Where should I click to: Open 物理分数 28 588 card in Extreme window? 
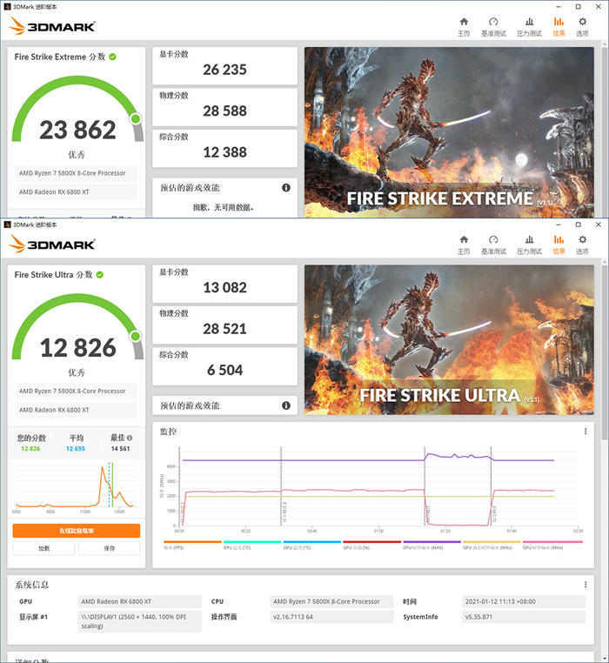point(224,107)
